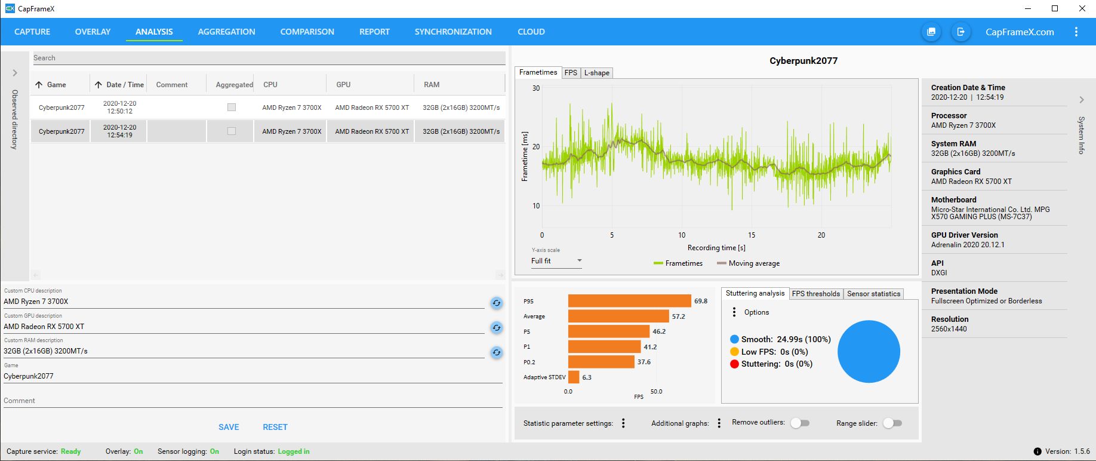Click the Smooth blue legend dot
The height and width of the screenshot is (461, 1096).
734,339
